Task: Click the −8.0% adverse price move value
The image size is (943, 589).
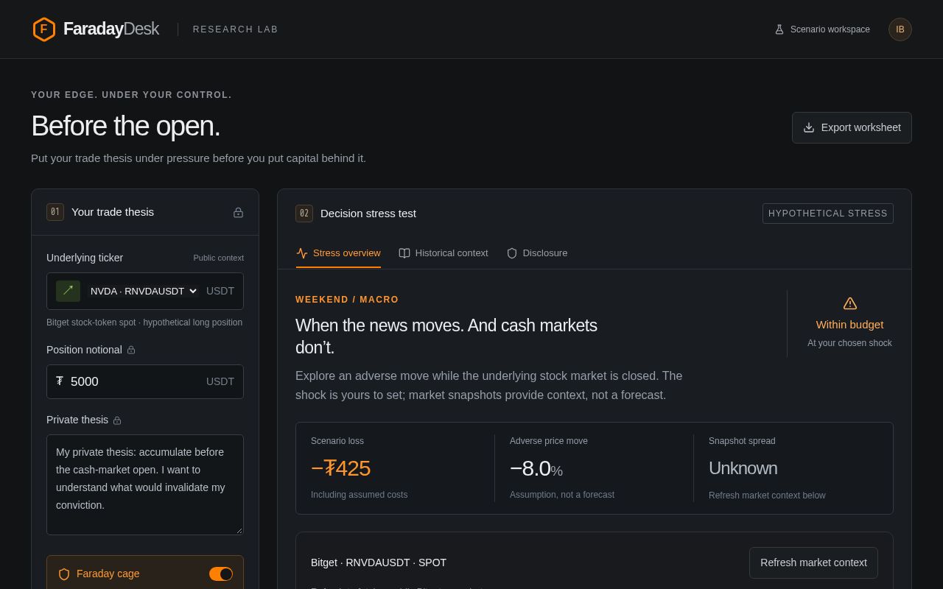Action: coord(536,468)
